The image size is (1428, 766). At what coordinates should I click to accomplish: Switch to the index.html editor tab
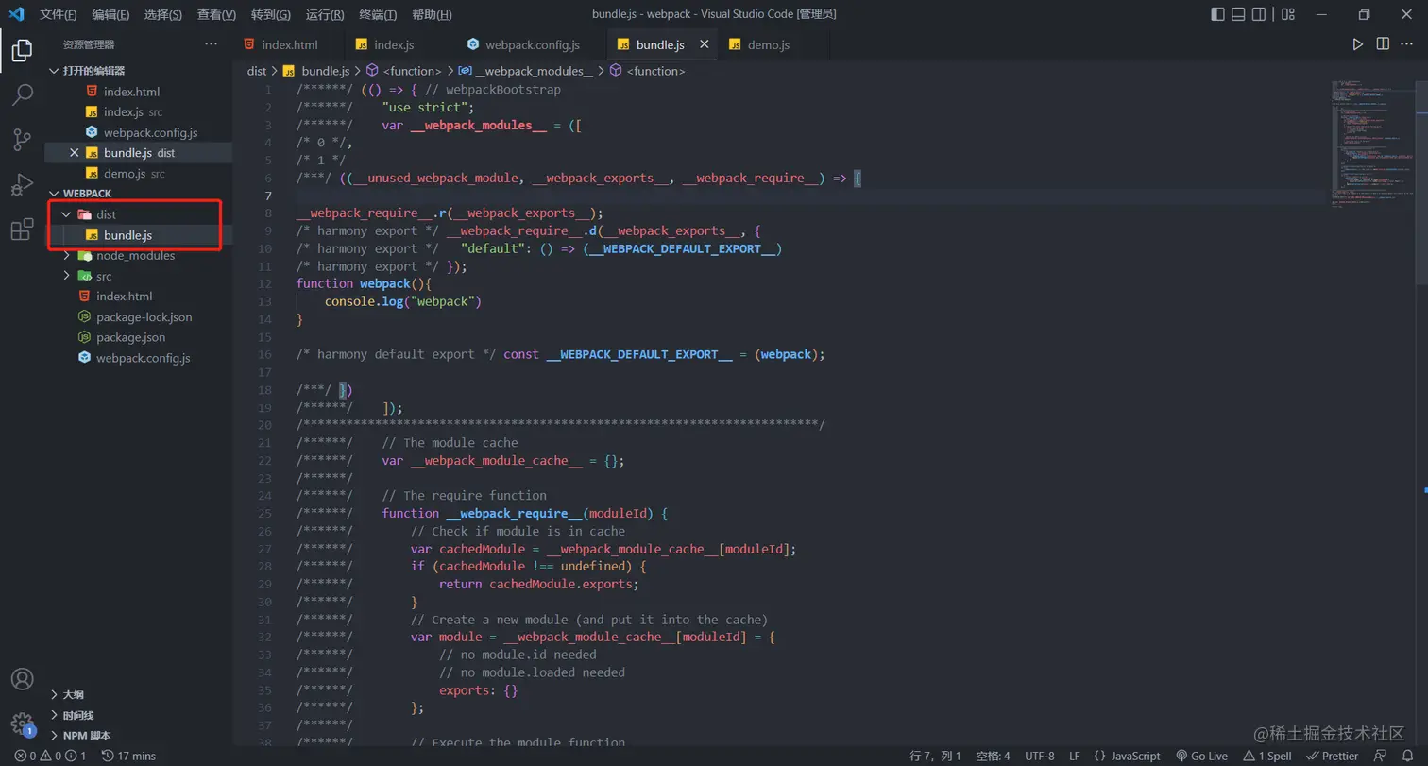288,44
